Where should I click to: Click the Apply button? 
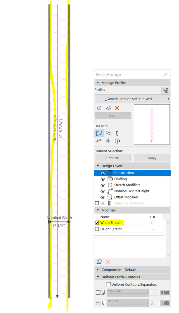click(152, 158)
